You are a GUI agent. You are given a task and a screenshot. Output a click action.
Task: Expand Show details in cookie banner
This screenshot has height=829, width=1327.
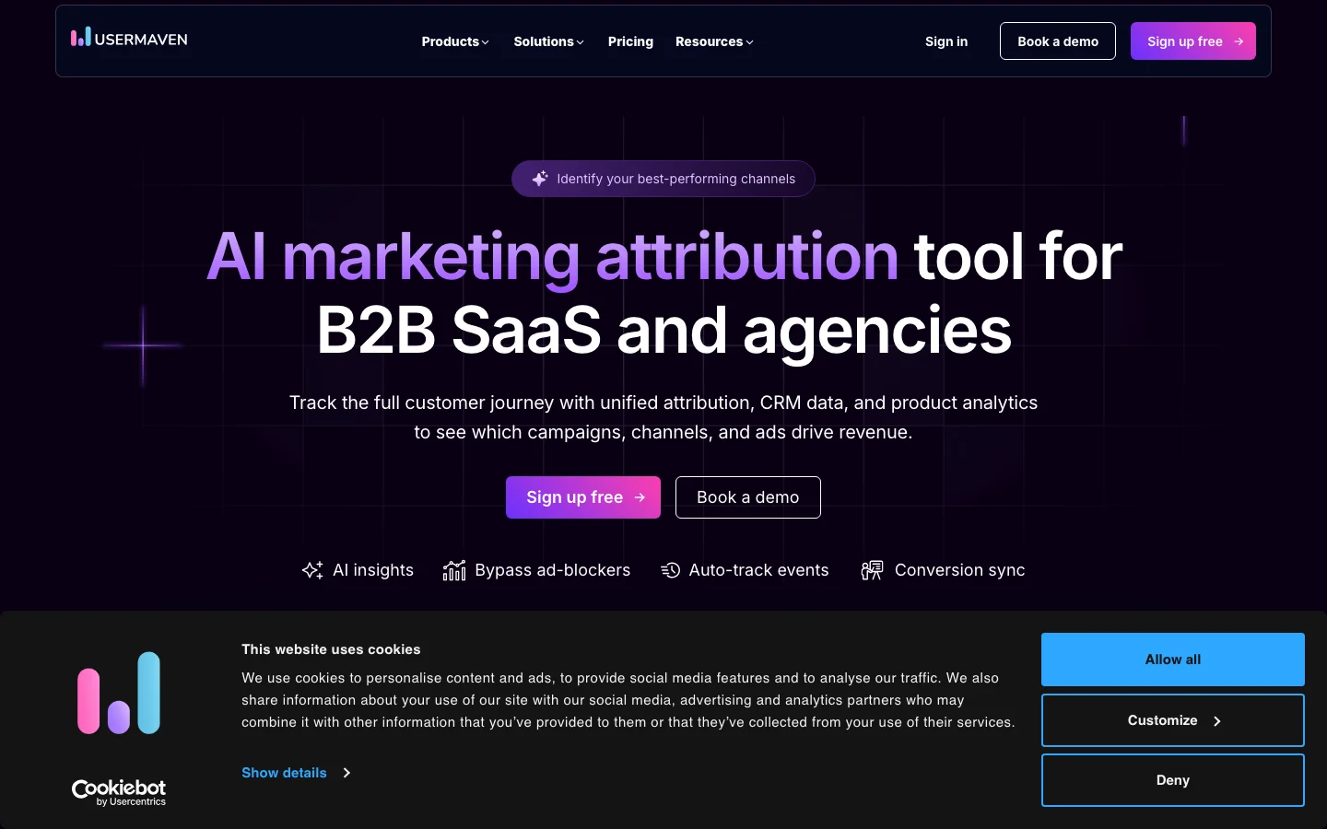[x=296, y=773]
